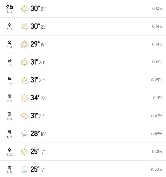Viewport: 166px width, 177px height.
Task: Click the raindrop icon beside 80%
Action: tap(152, 169)
